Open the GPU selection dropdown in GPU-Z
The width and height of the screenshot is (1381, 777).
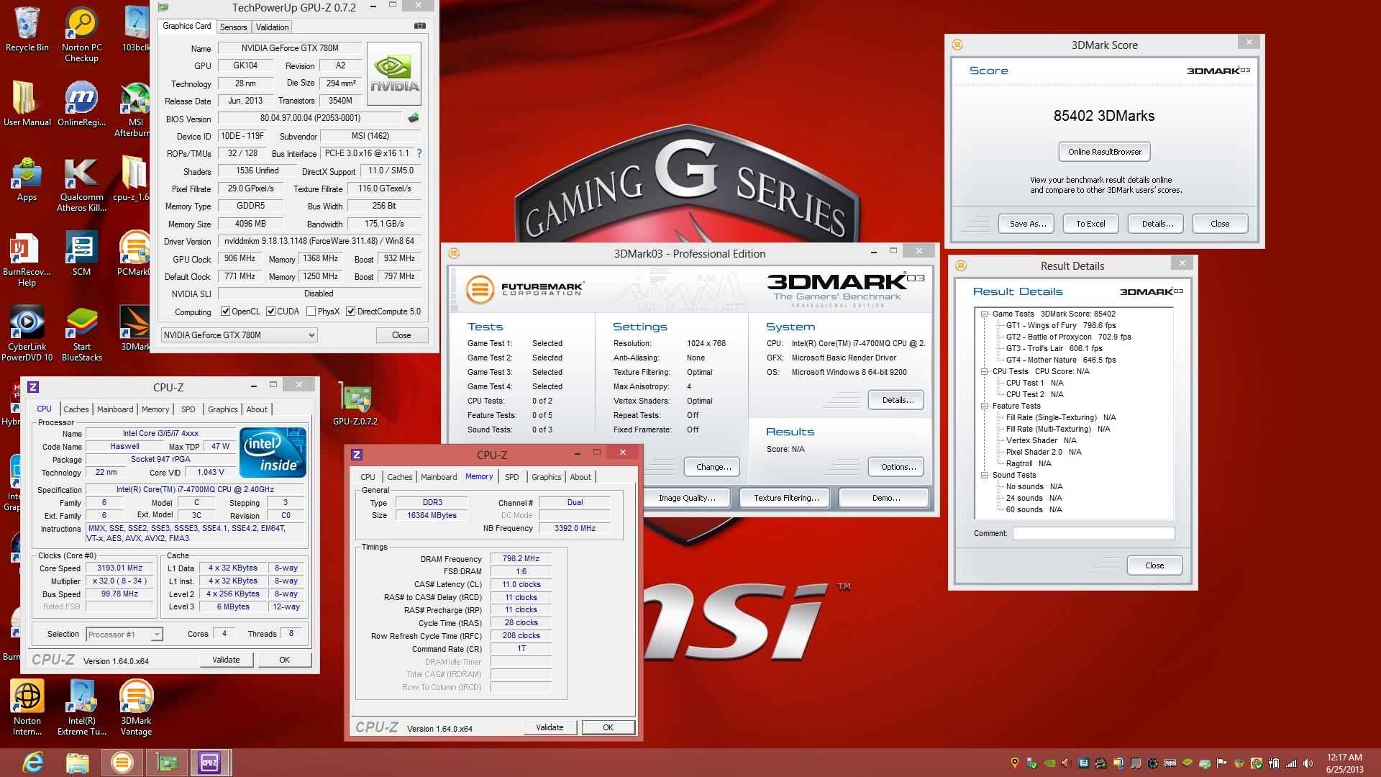[x=239, y=335]
